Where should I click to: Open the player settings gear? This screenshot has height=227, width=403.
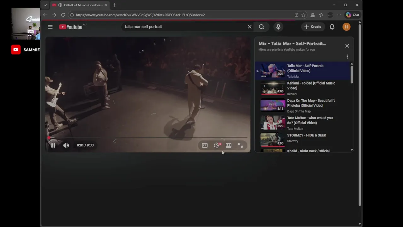click(x=217, y=145)
